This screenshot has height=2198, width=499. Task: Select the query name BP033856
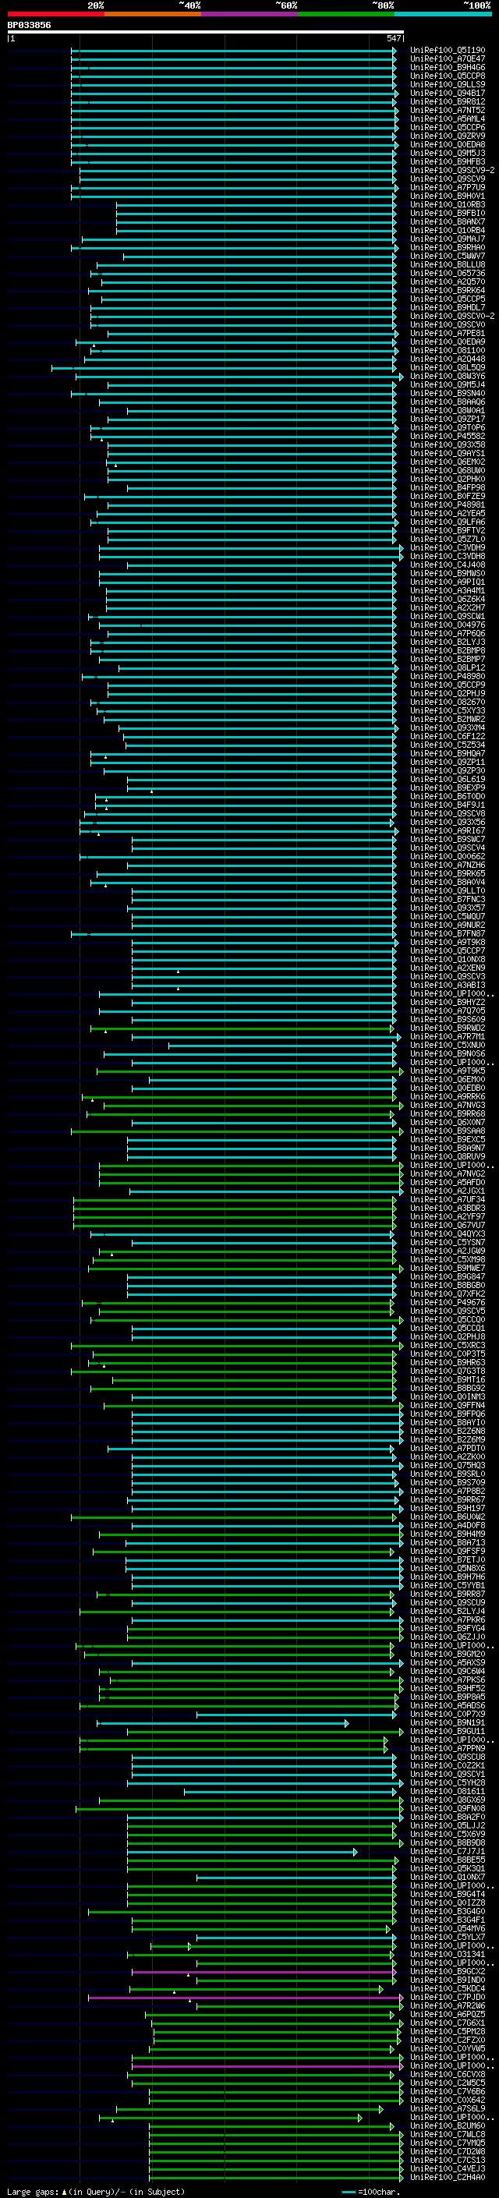tap(29, 25)
